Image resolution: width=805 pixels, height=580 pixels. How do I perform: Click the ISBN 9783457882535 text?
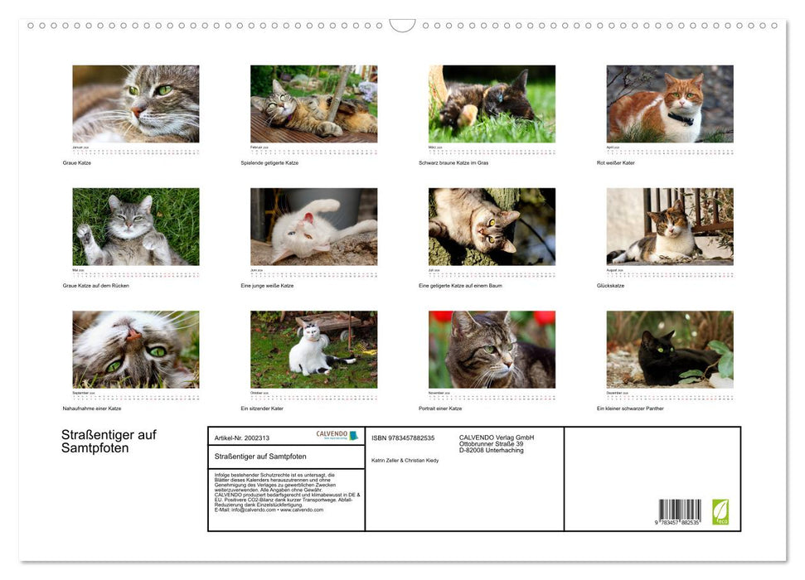[x=403, y=437]
